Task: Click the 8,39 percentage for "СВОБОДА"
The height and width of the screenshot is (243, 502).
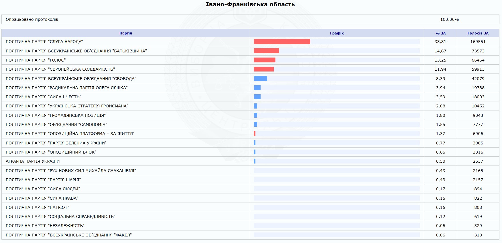Action: coord(440,79)
